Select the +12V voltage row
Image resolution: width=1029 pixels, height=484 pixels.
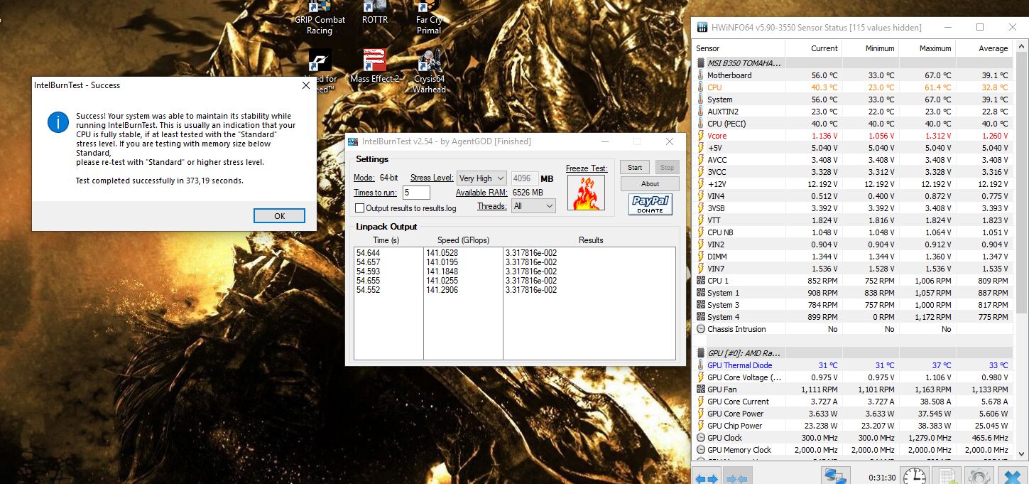(x=855, y=184)
